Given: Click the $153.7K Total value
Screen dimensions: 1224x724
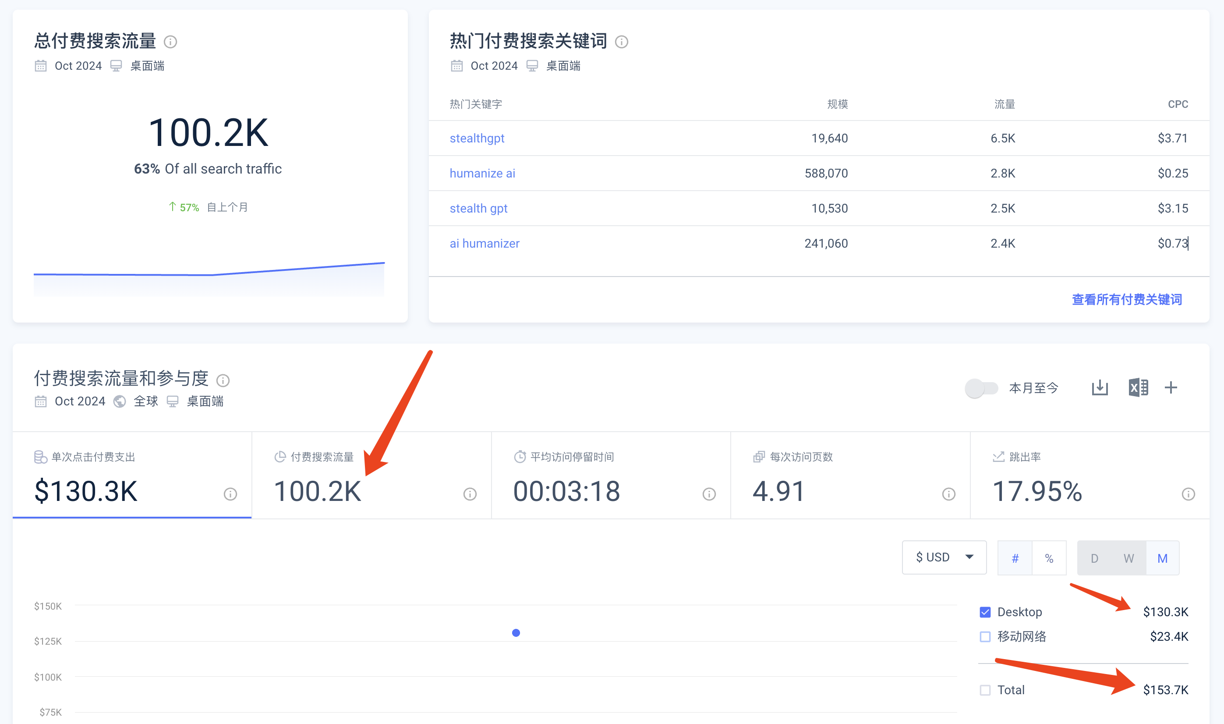Looking at the screenshot, I should [1165, 690].
